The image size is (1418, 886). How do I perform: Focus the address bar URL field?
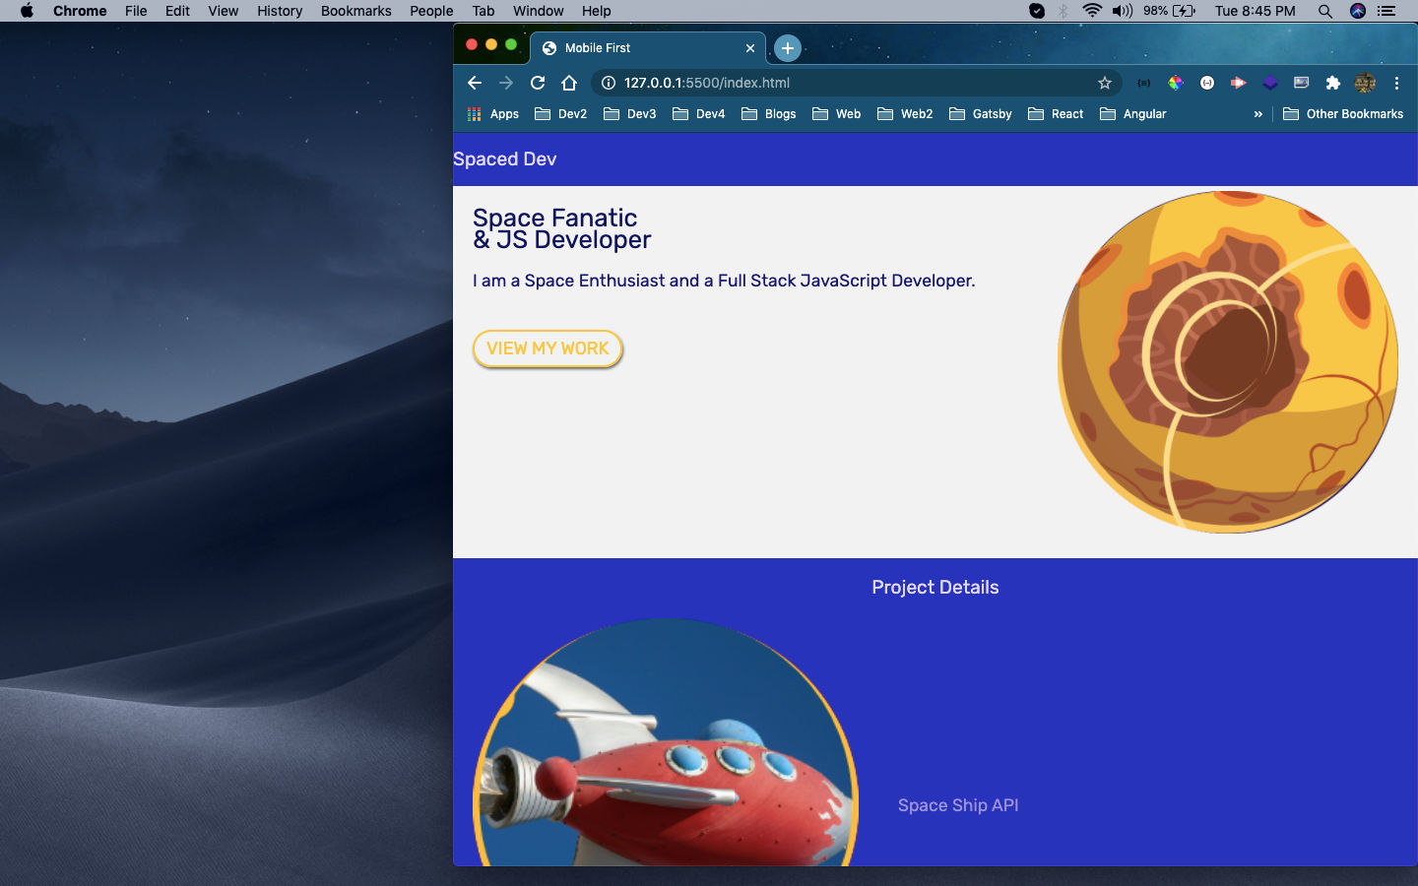coord(857,83)
